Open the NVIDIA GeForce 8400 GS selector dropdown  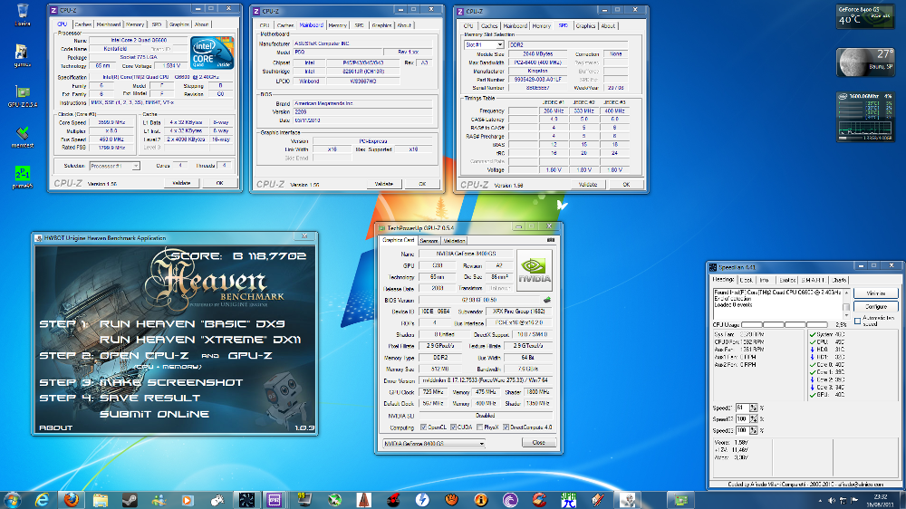[x=433, y=444]
